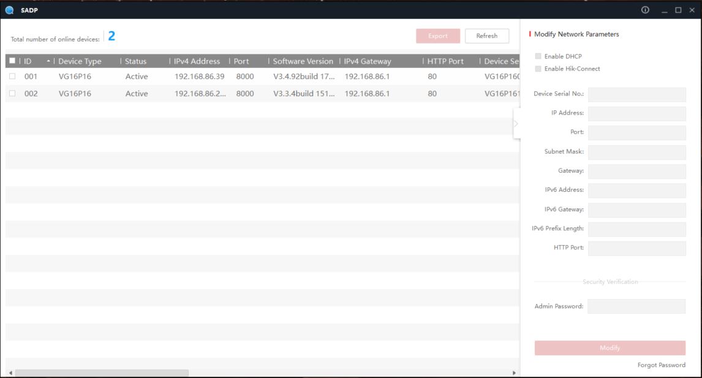Viewport: 702px width, 378px height.
Task: Select checkbox for device 001
Action: (12, 77)
